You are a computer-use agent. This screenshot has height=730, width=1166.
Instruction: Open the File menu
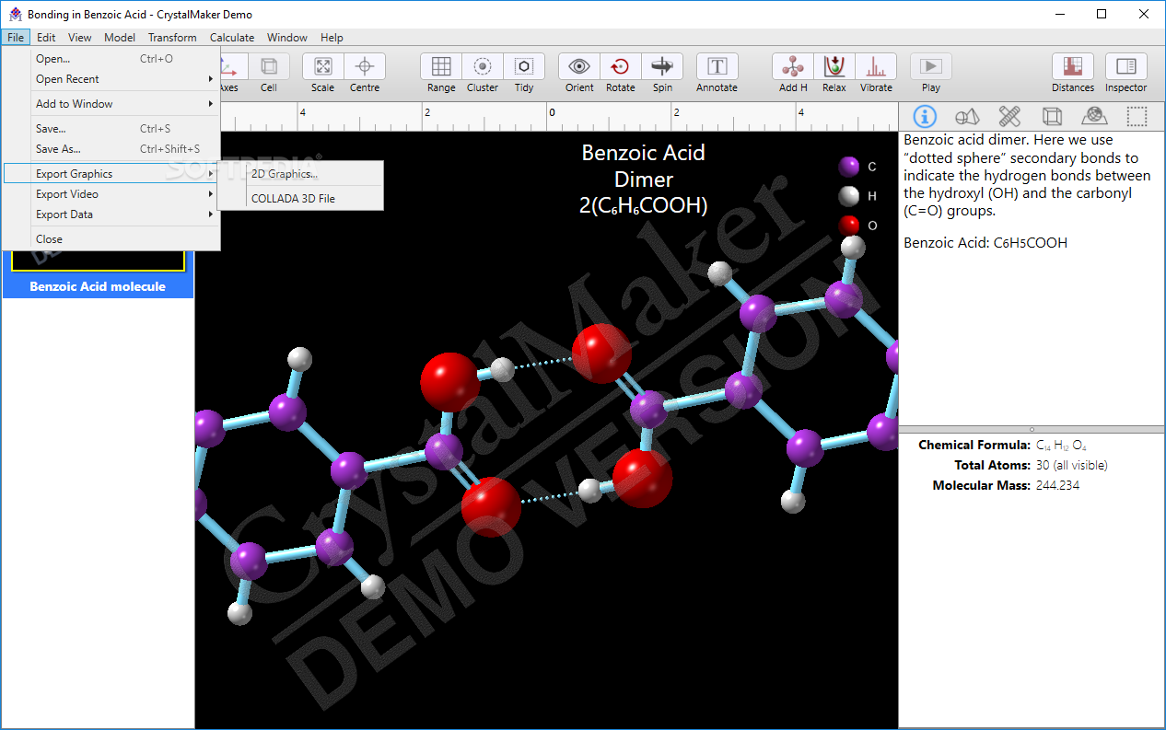click(x=16, y=38)
